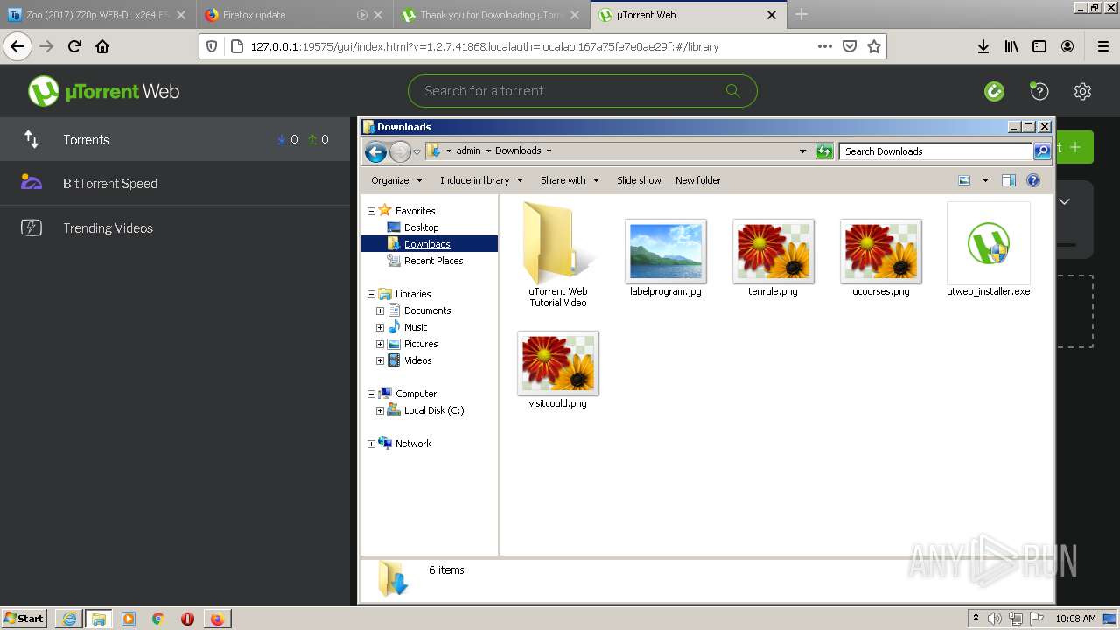Viewport: 1120px width, 630px height.
Task: Select the visitcould.png file
Action: (558, 369)
